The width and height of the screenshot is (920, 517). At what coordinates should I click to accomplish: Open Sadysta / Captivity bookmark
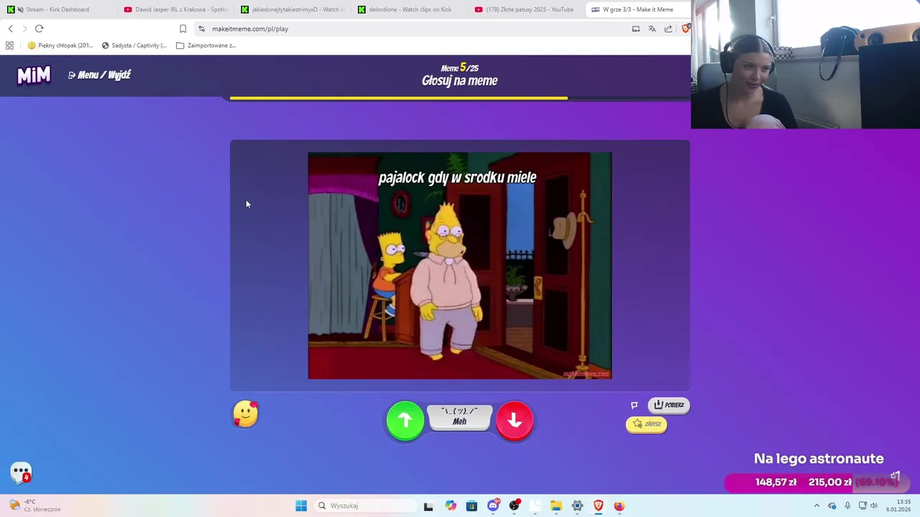[134, 45]
